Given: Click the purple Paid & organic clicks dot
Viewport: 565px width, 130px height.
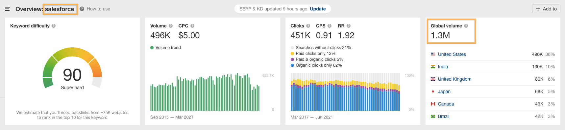Looking at the screenshot, I should click(x=292, y=59).
